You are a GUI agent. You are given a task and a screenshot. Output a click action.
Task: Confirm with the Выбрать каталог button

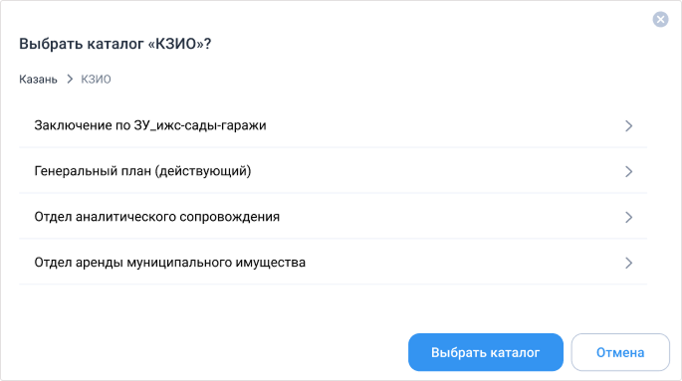486,352
